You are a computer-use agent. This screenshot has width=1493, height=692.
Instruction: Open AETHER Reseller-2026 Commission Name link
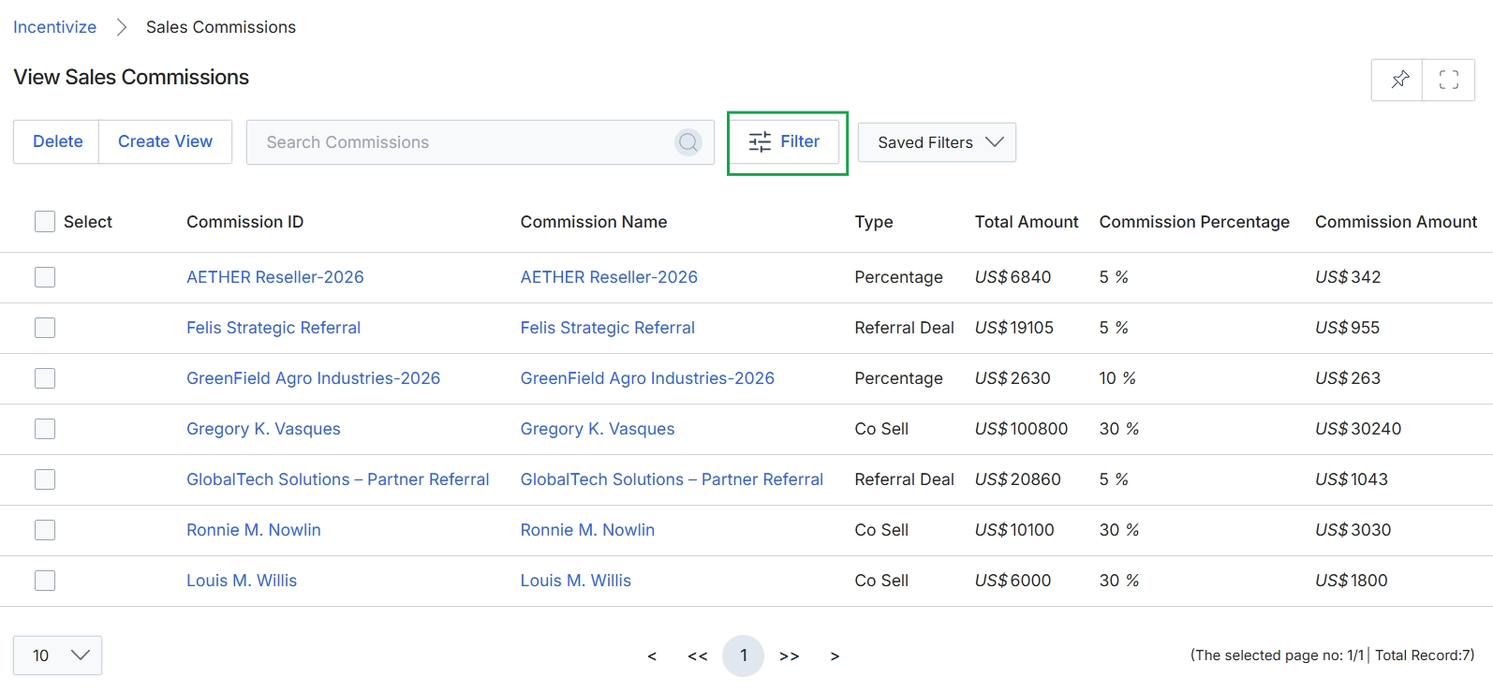(609, 277)
